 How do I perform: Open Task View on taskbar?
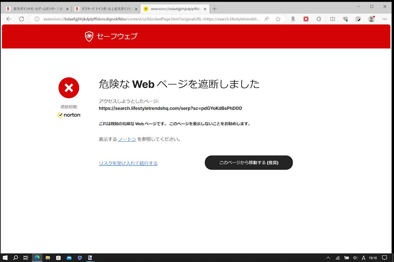[x=26, y=258]
